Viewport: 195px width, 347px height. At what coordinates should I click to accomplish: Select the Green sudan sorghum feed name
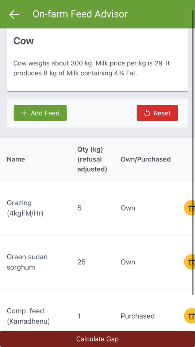click(27, 262)
